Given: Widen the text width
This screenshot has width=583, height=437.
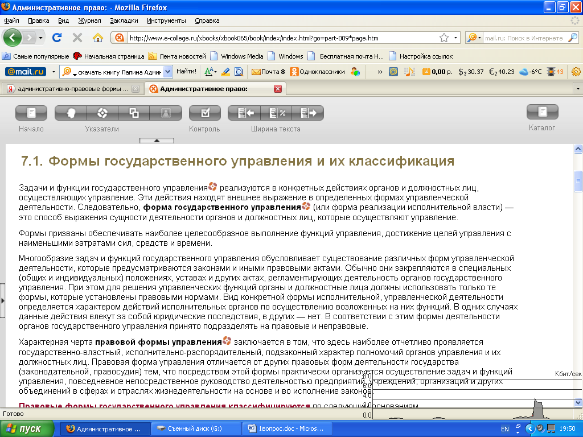Looking at the screenshot, I should 308,113.
